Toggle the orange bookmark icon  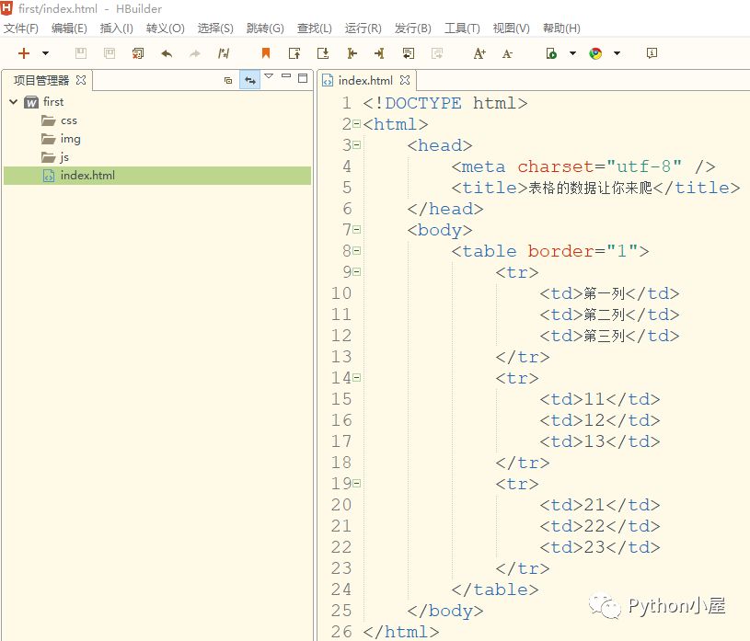266,53
